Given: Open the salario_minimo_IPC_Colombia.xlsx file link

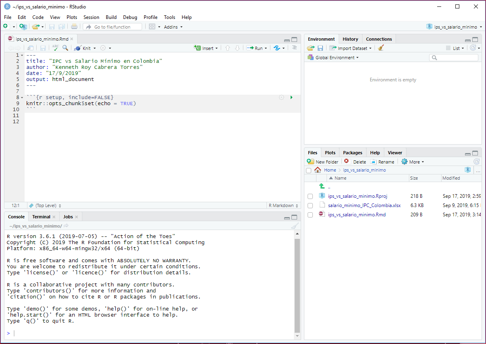Looking at the screenshot, I should pyautogui.click(x=364, y=205).
